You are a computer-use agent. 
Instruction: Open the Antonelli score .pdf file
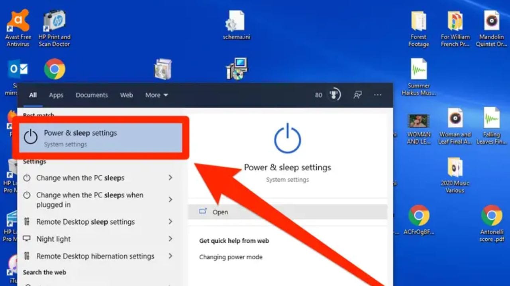tap(491, 216)
